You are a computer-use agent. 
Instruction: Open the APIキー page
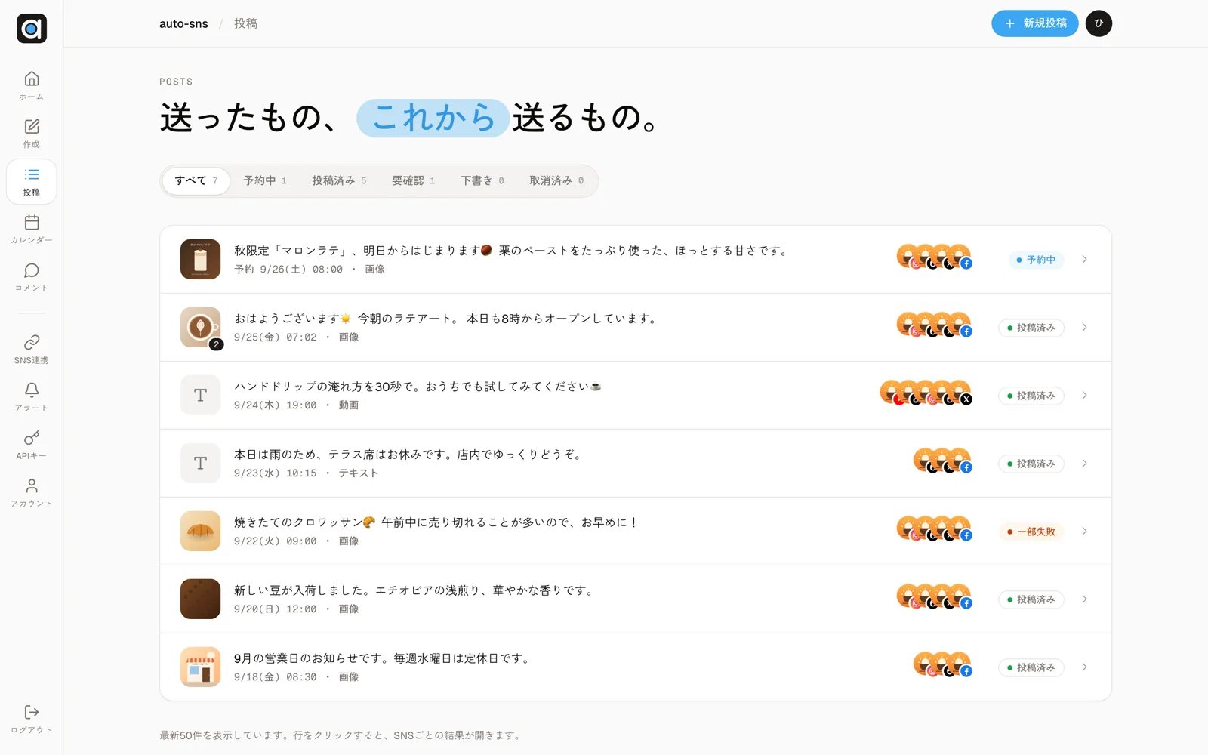tap(32, 445)
